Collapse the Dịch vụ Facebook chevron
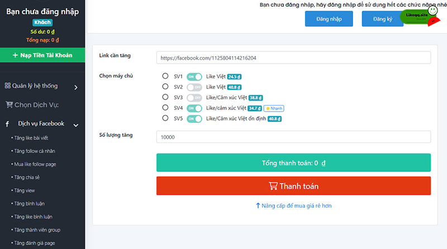The image size is (447, 249). (x=76, y=125)
